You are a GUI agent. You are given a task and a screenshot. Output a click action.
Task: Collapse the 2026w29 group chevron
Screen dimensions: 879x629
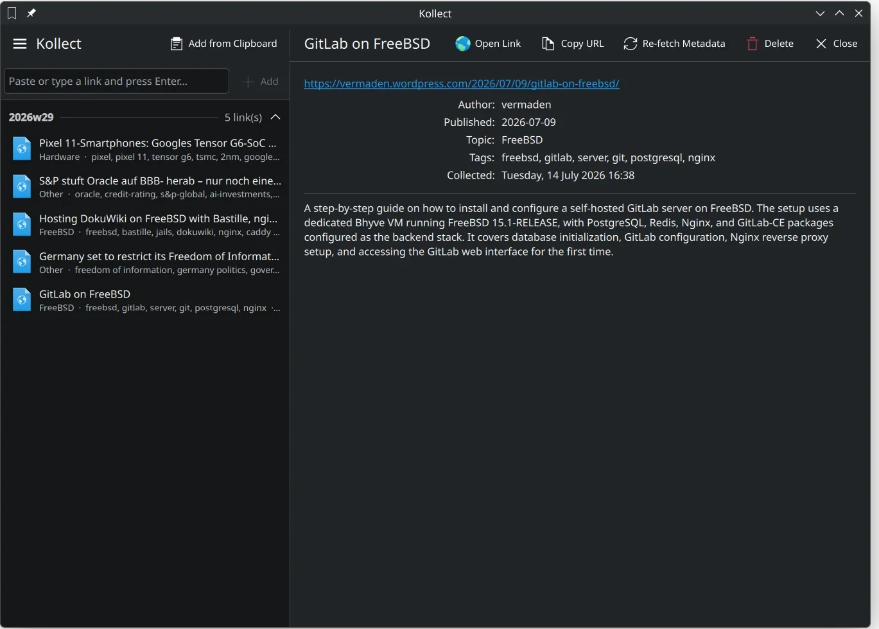275,117
